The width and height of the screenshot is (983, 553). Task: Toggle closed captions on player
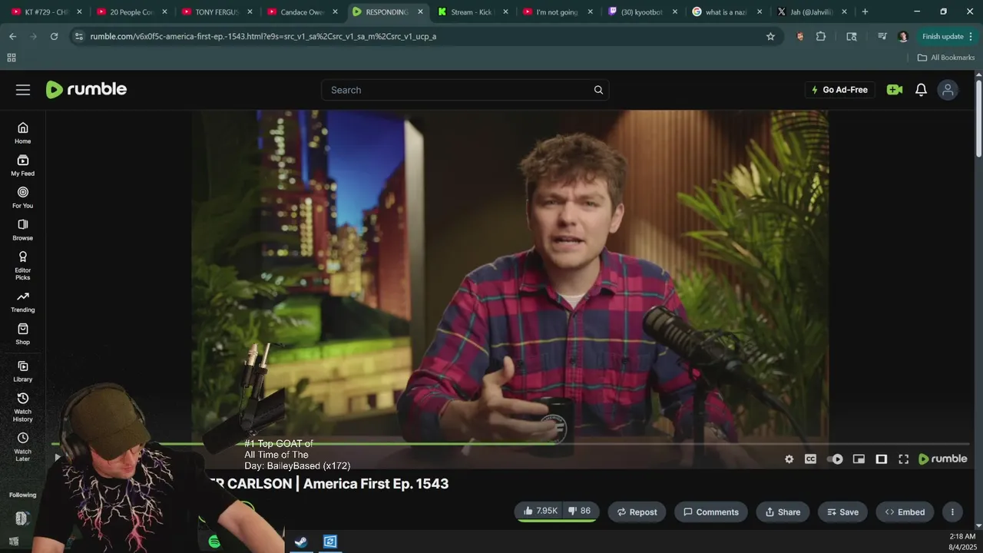[810, 459]
